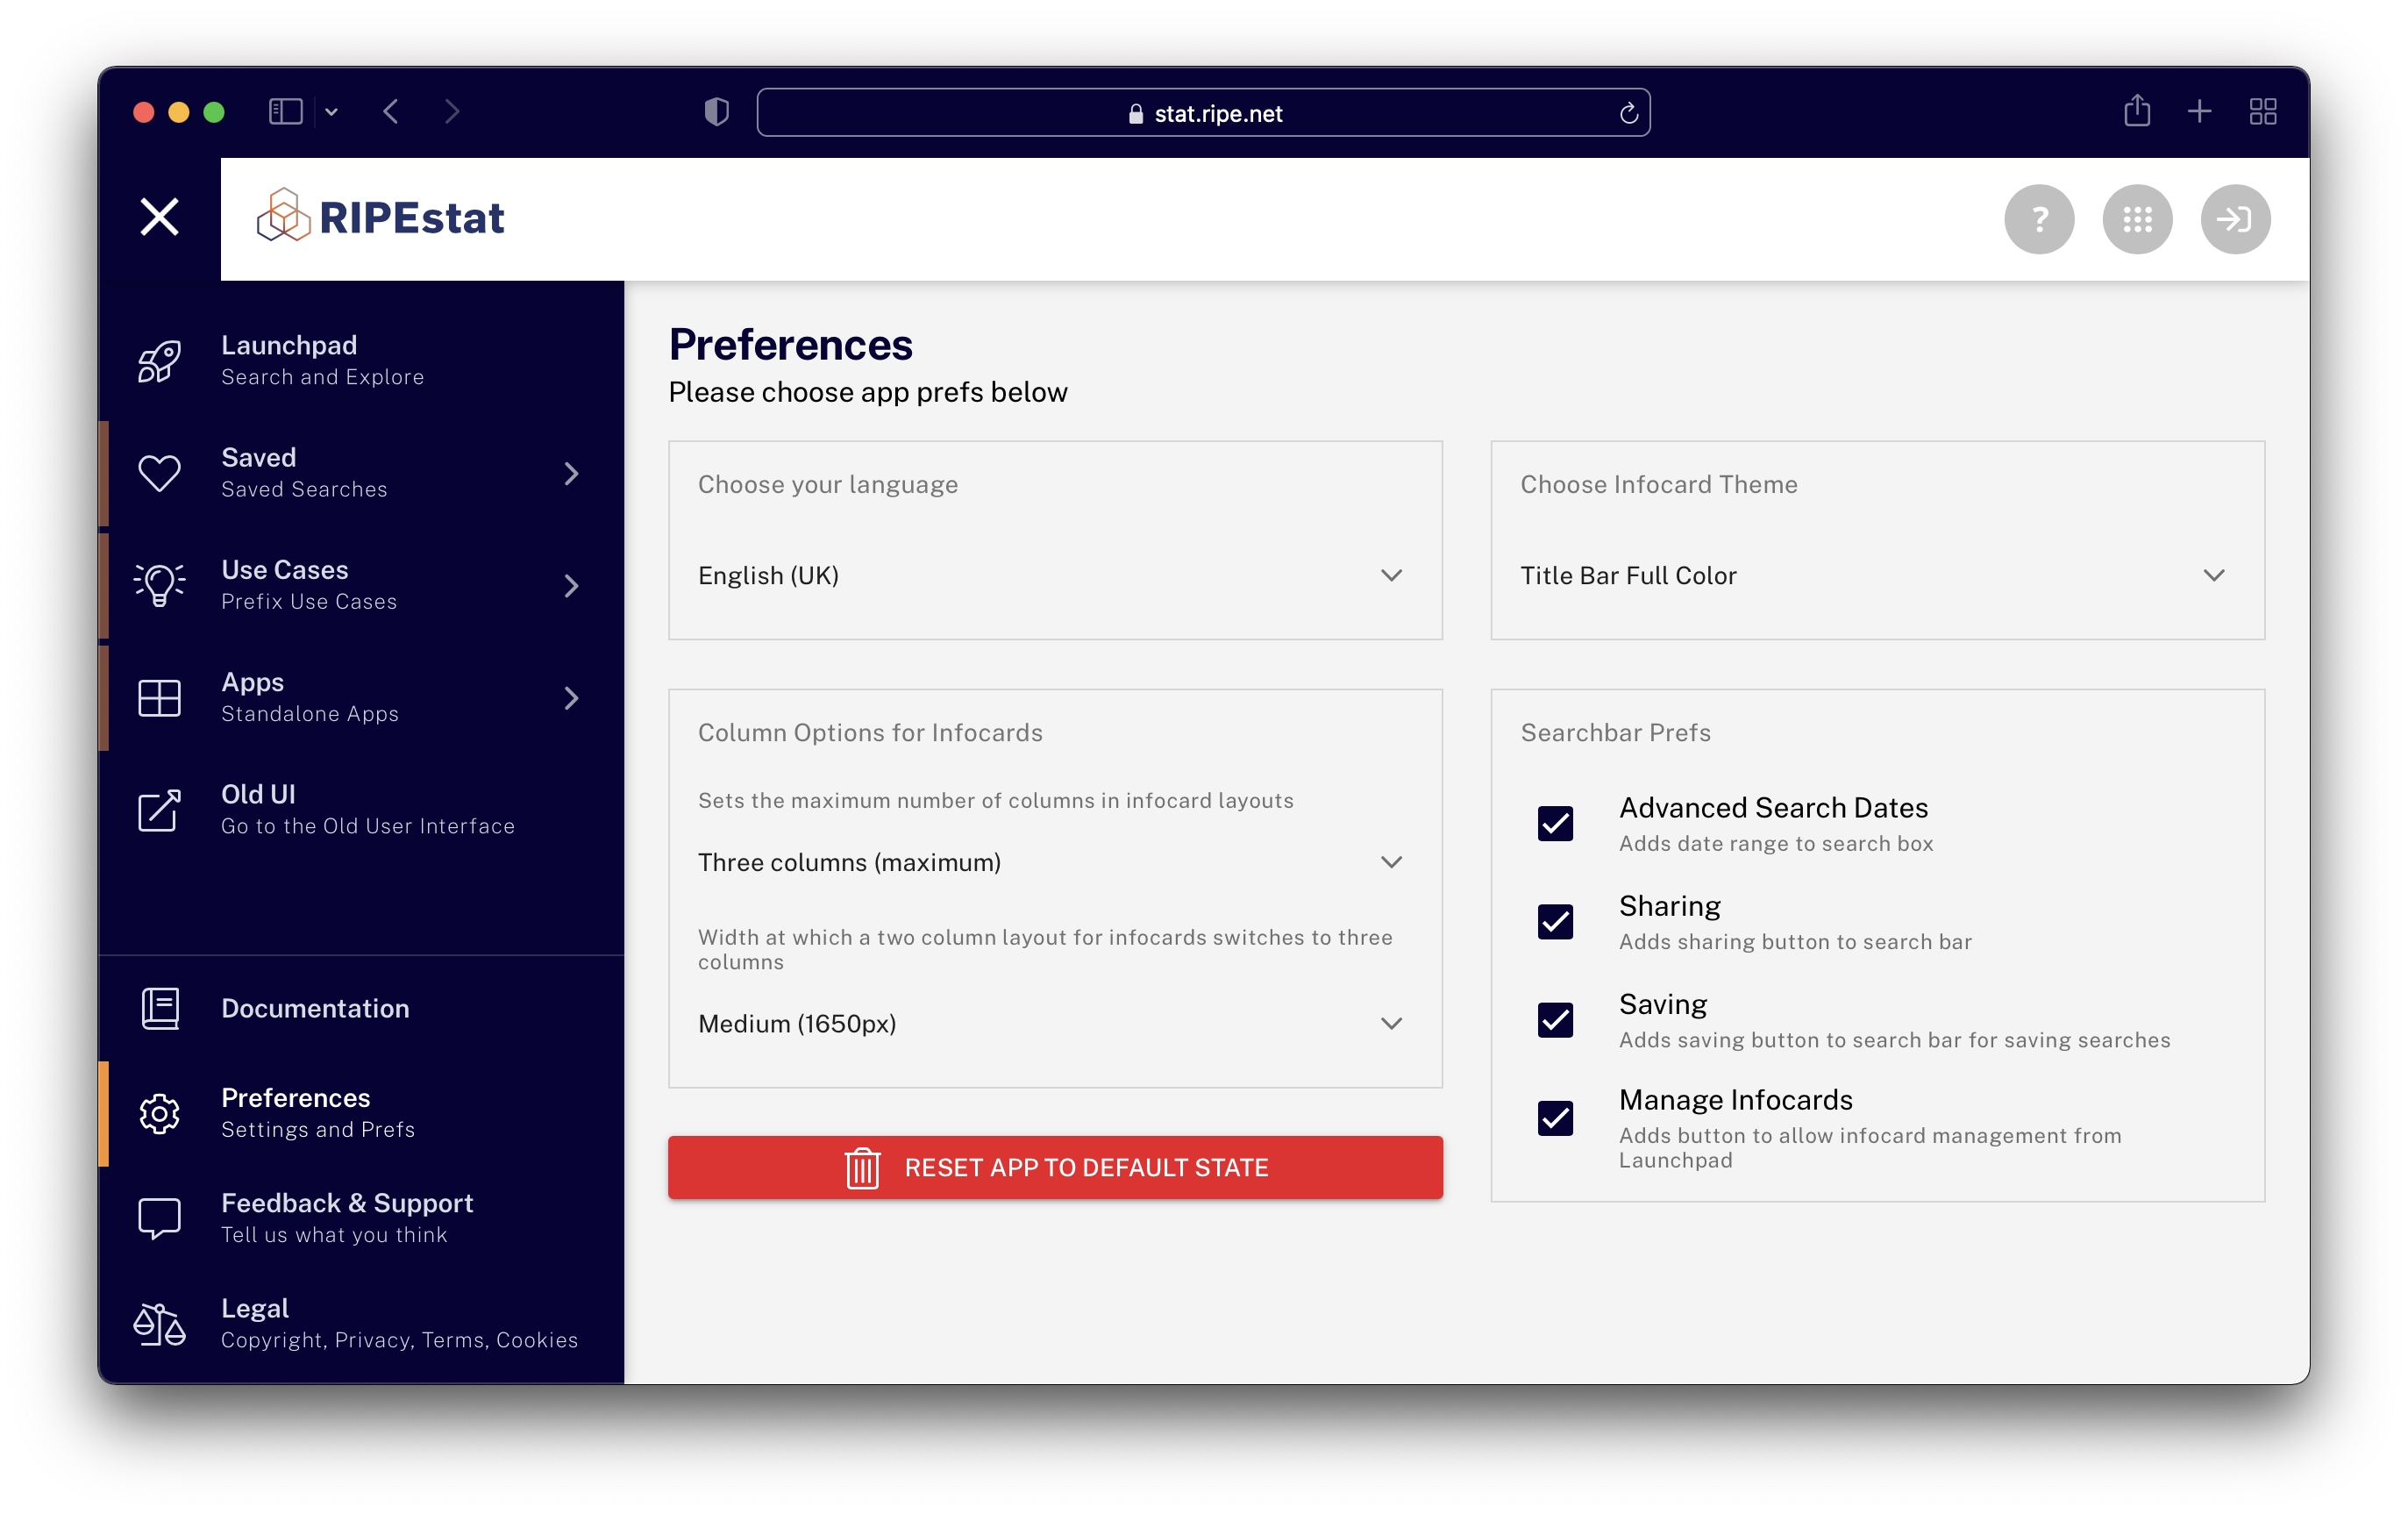Viewport: 2408px width, 1514px height.
Task: Go to the Old User Interface link
Action: (x=366, y=810)
